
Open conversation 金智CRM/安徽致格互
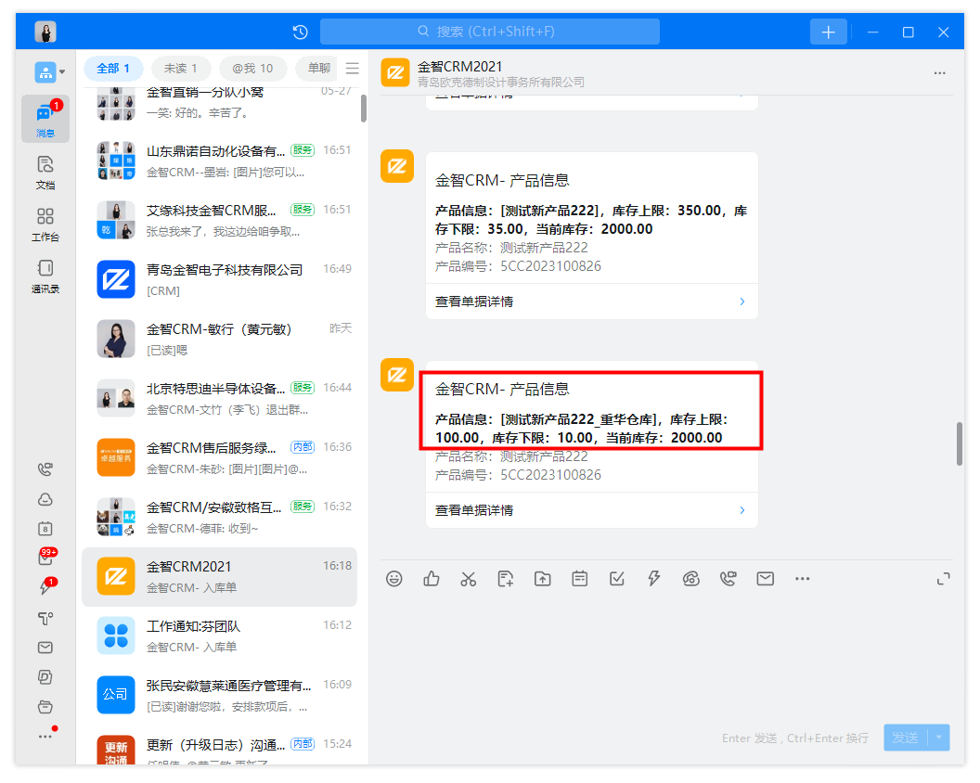pos(219,517)
